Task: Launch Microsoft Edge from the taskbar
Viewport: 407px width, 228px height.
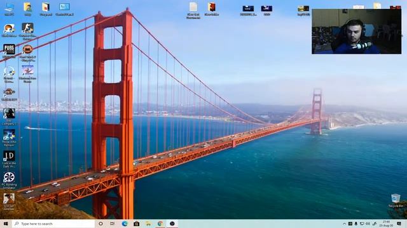Action: pos(125,224)
